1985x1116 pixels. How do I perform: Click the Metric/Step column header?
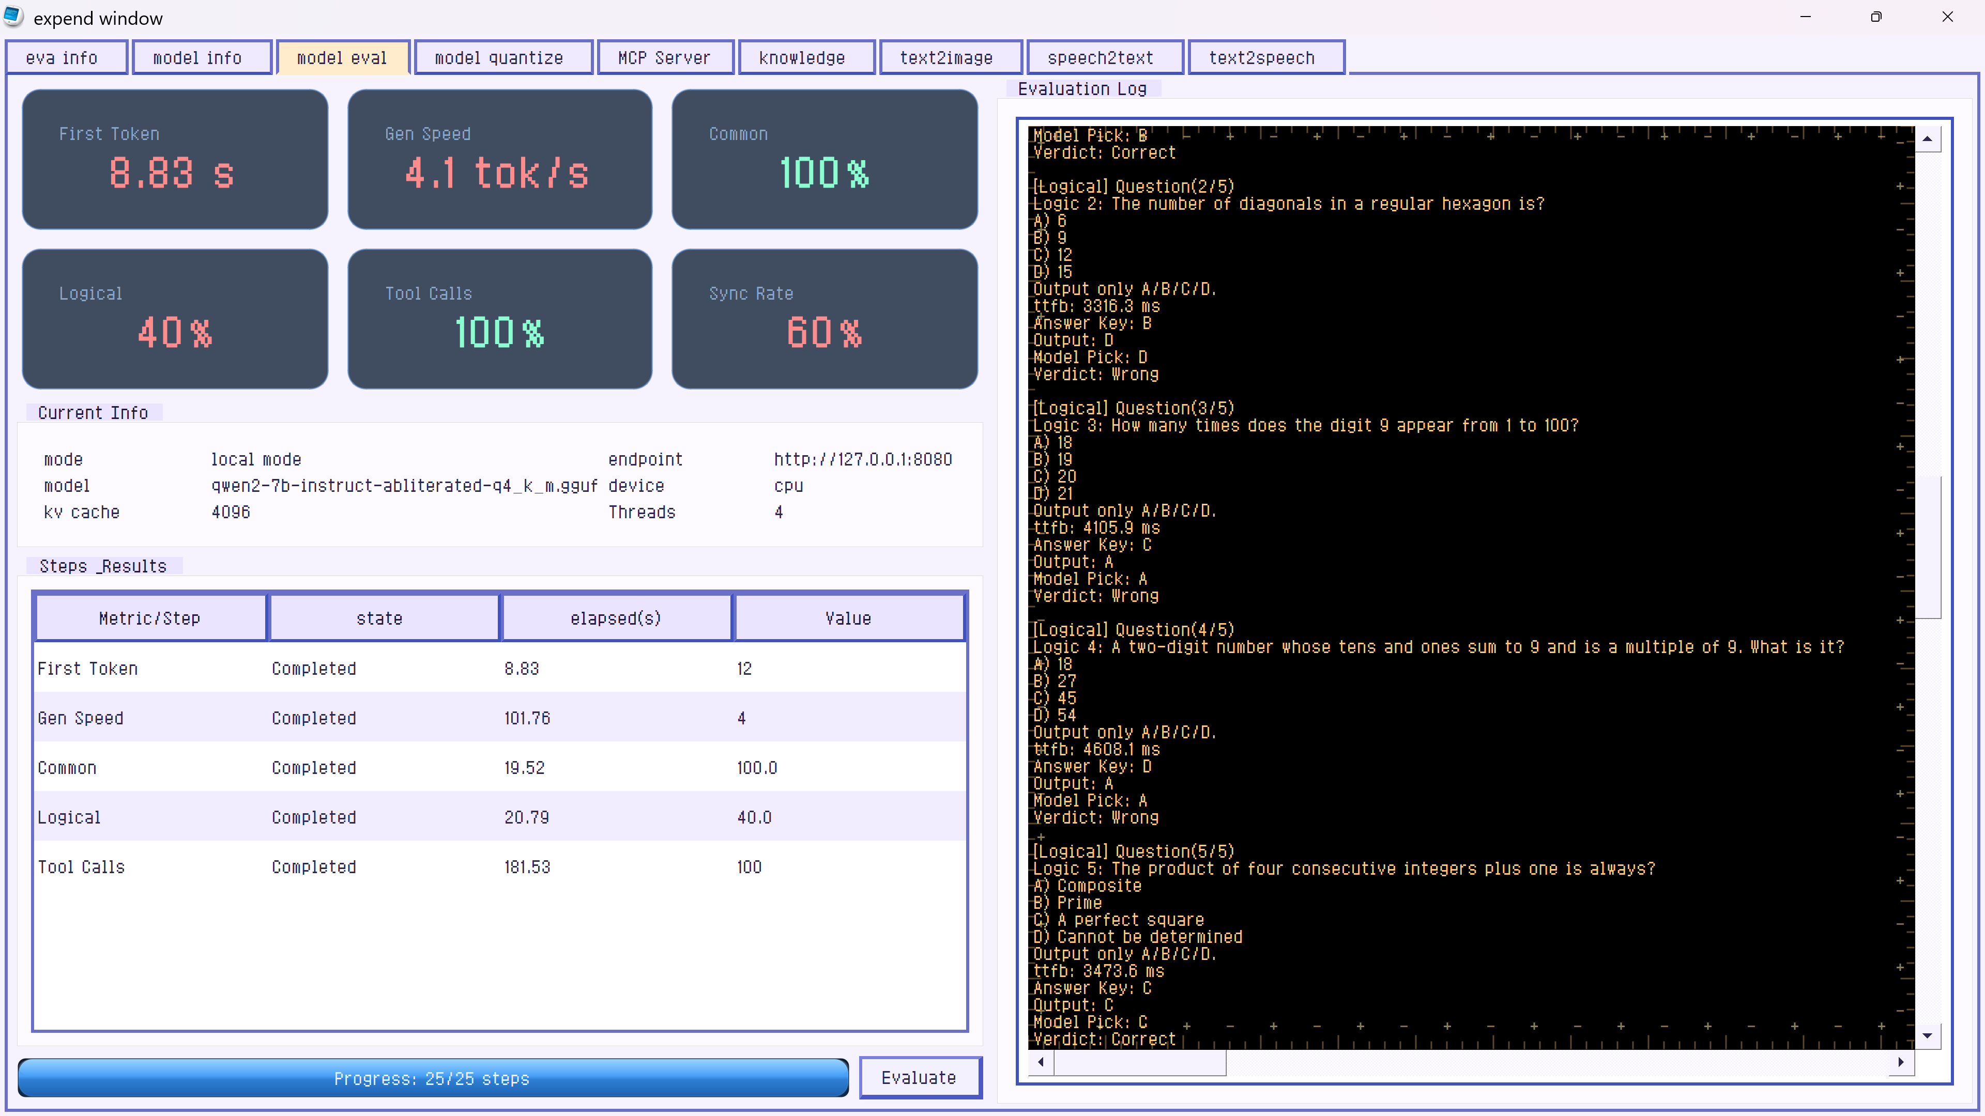(x=150, y=618)
